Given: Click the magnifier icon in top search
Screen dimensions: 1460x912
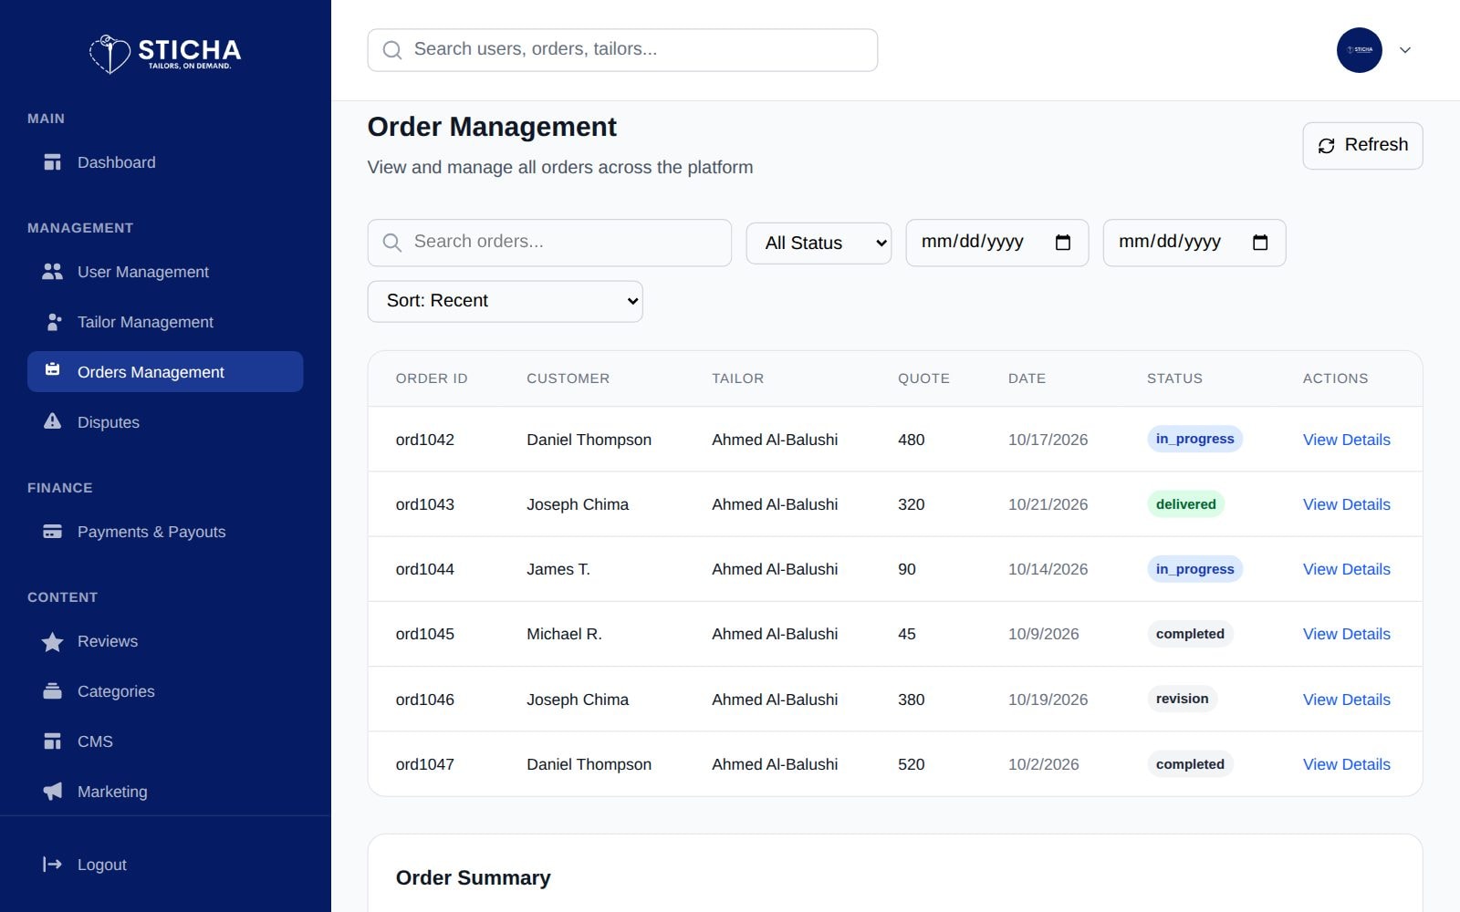Looking at the screenshot, I should tap(392, 50).
